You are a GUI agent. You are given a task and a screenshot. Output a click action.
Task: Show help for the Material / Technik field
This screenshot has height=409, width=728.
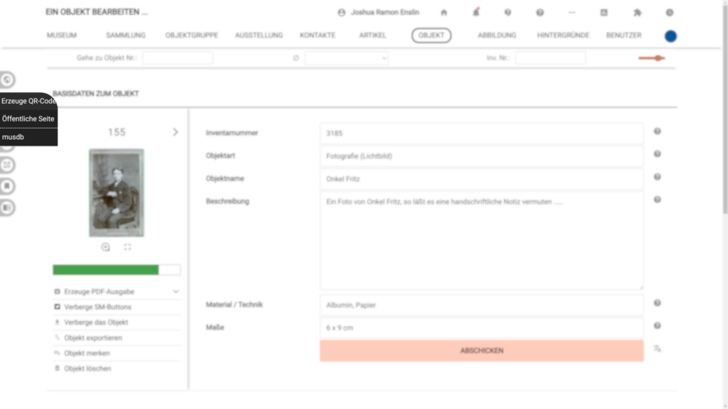[658, 302]
